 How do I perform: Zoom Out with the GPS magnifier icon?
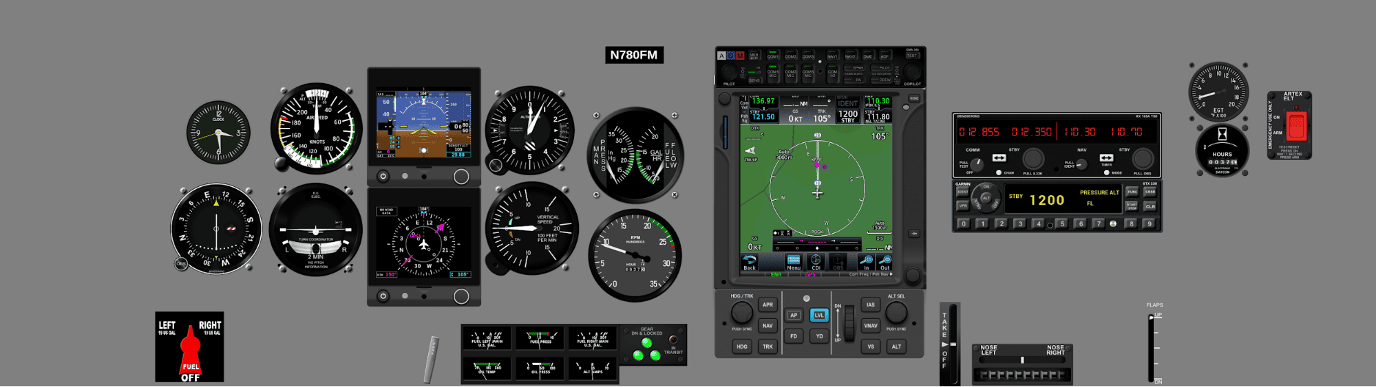[x=885, y=263]
